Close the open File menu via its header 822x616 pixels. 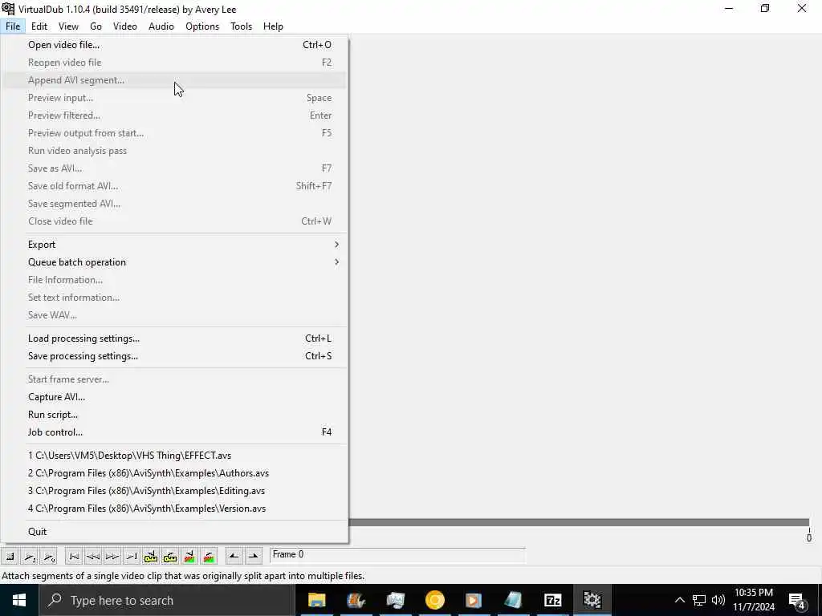(13, 26)
